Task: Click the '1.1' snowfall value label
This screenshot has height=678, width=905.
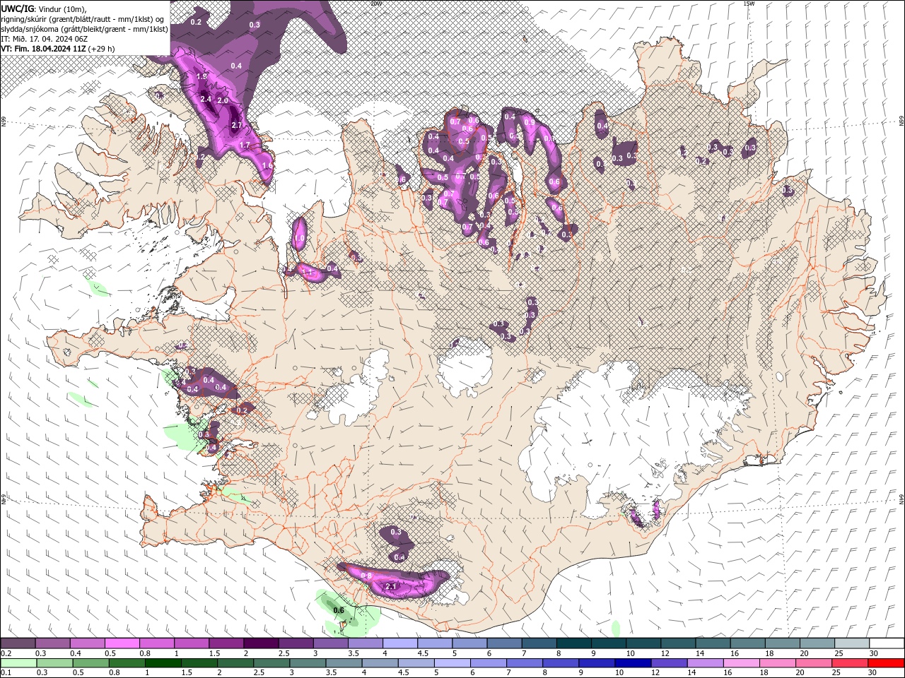Action: (x=308, y=271)
